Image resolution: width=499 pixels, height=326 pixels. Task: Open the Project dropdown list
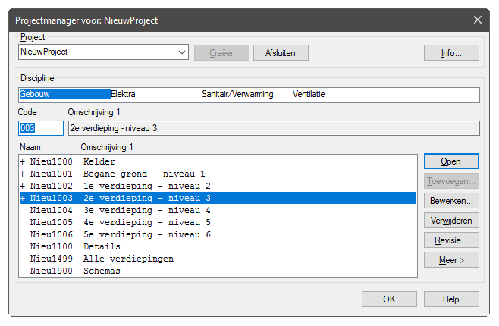182,52
